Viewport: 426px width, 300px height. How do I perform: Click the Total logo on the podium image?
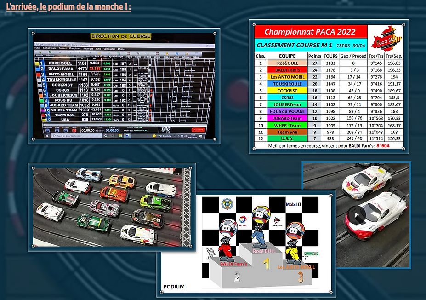coord(243,221)
